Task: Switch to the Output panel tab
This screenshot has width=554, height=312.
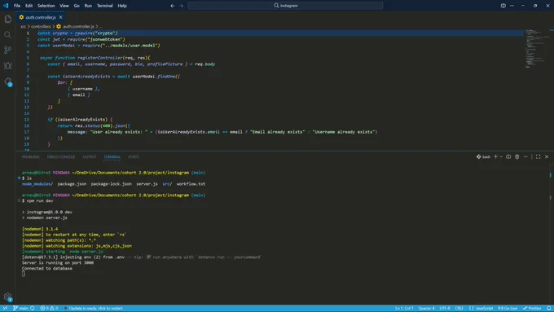Action: pyautogui.click(x=90, y=157)
